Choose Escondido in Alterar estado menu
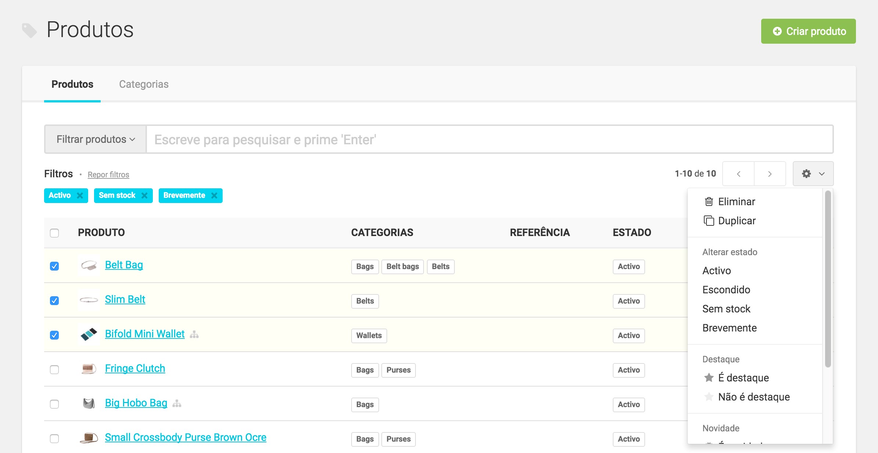 coord(726,290)
